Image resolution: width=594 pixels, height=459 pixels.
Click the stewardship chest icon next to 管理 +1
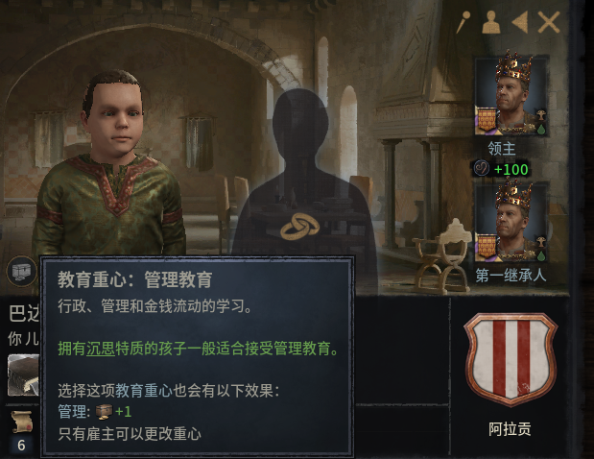[x=104, y=412]
